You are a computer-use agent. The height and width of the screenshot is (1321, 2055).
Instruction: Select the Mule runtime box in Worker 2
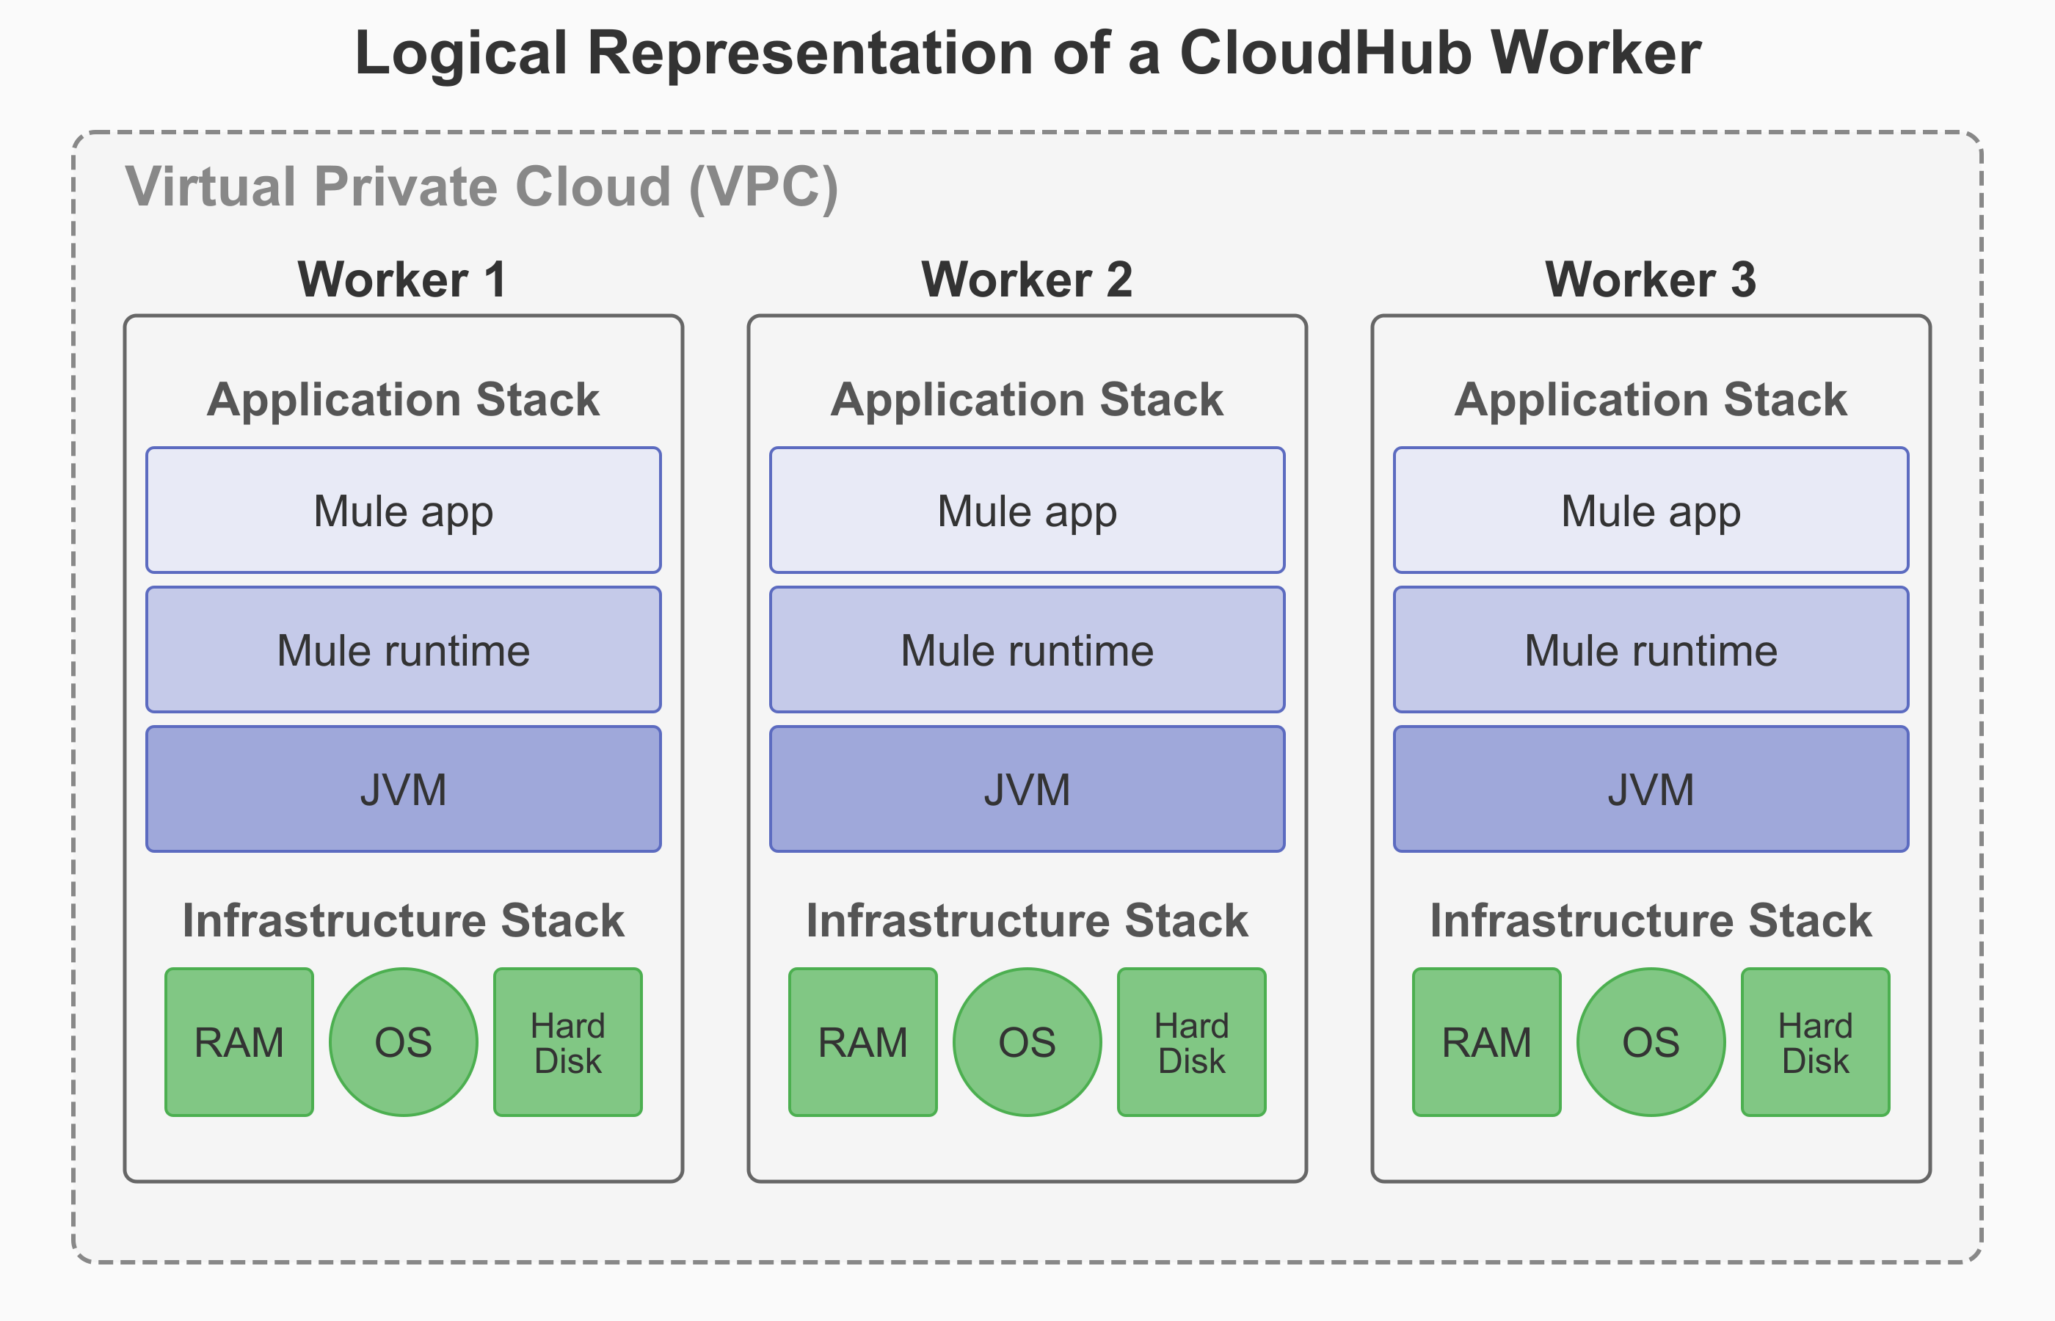coord(1027,650)
